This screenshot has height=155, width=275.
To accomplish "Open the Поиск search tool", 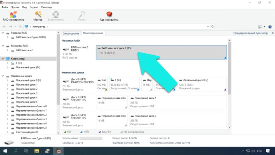I will 82,16.
